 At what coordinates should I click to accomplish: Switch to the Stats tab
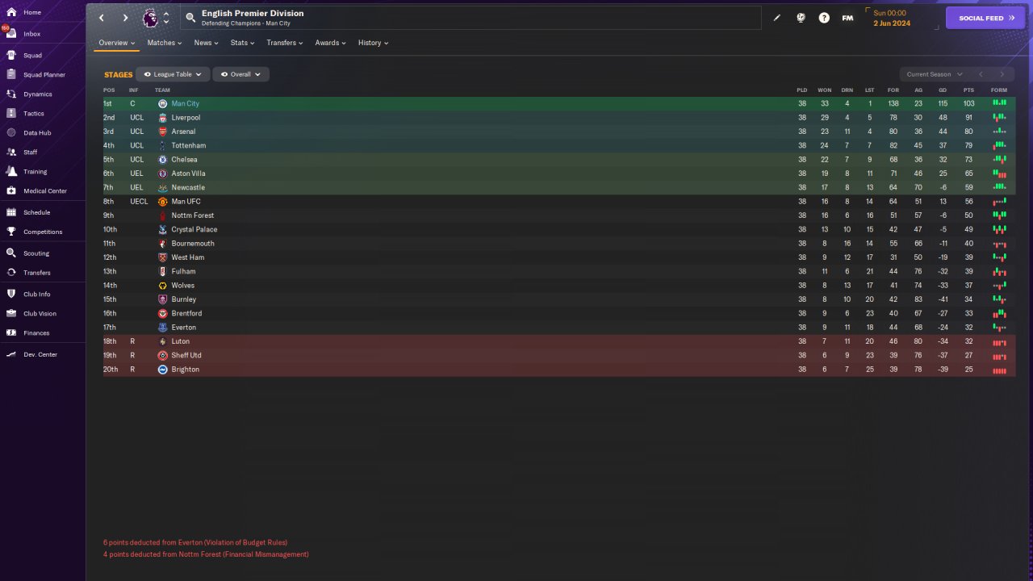(242, 43)
